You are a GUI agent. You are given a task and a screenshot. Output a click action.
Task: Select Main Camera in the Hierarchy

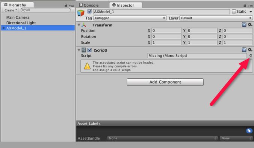click(x=18, y=17)
